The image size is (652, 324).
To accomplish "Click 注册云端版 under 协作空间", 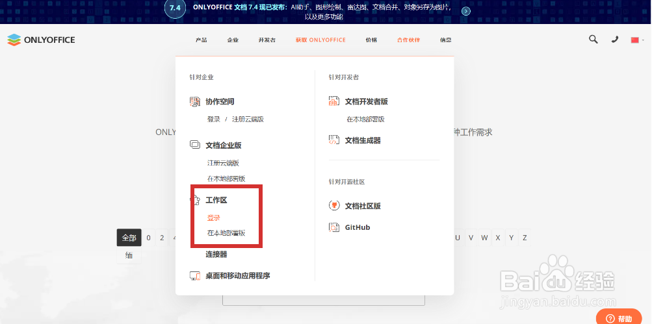I will 248,119.
